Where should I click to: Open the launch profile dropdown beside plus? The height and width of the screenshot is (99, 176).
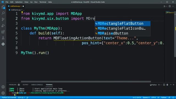(x=161, y=85)
